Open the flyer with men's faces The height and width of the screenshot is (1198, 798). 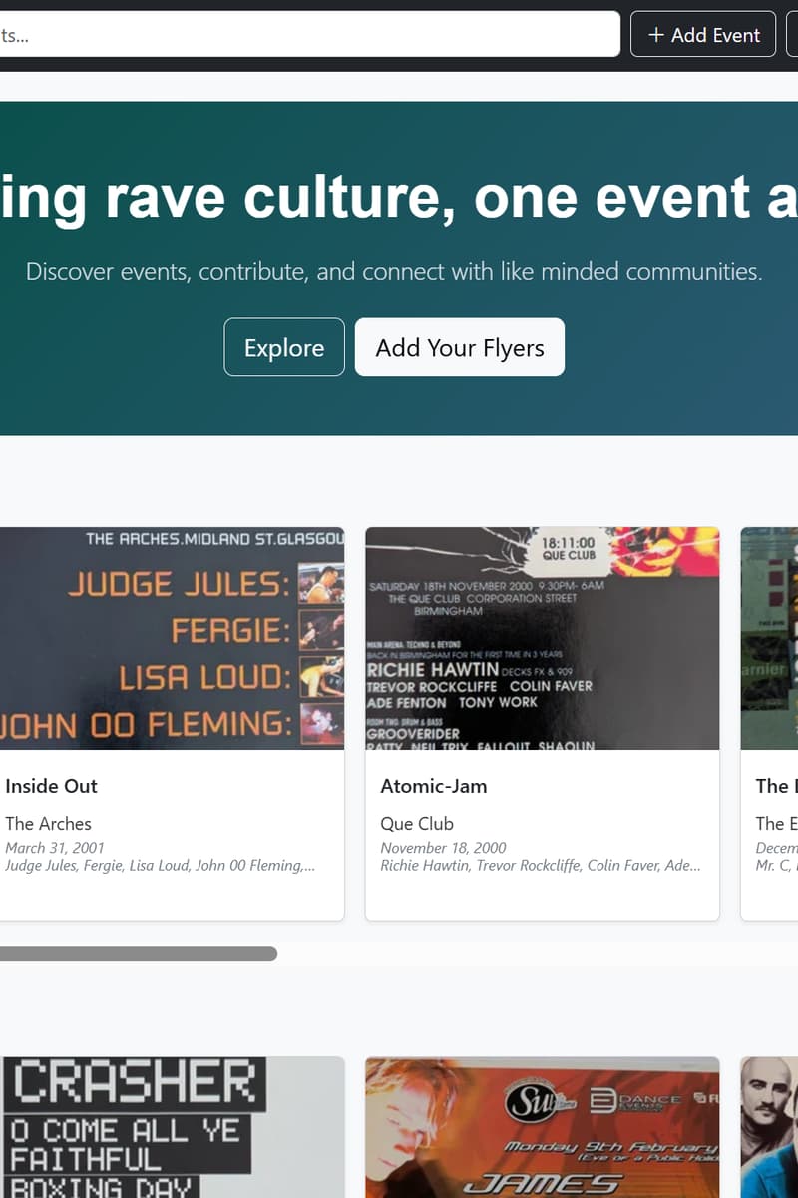pyautogui.click(x=769, y=1127)
